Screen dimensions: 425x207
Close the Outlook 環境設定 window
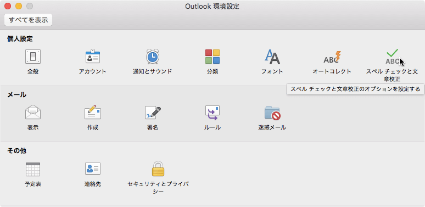click(x=8, y=6)
